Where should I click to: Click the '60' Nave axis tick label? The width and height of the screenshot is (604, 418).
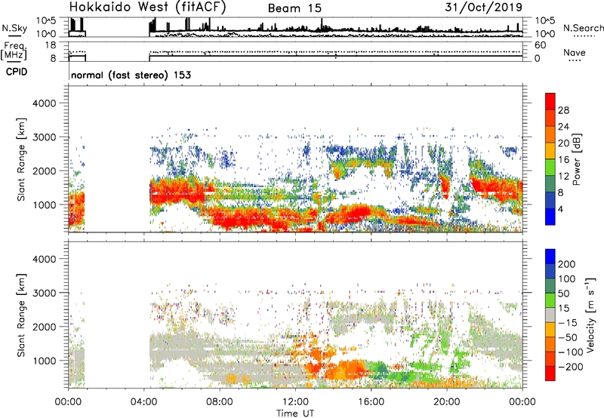540,45
